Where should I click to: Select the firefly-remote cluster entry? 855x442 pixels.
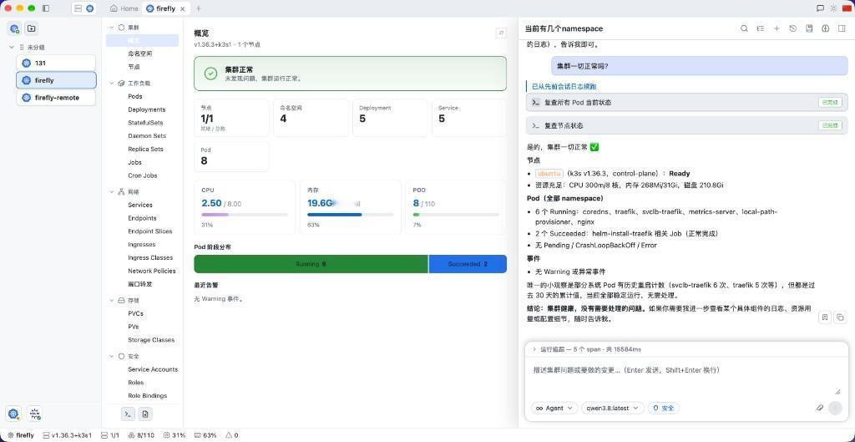(56, 98)
